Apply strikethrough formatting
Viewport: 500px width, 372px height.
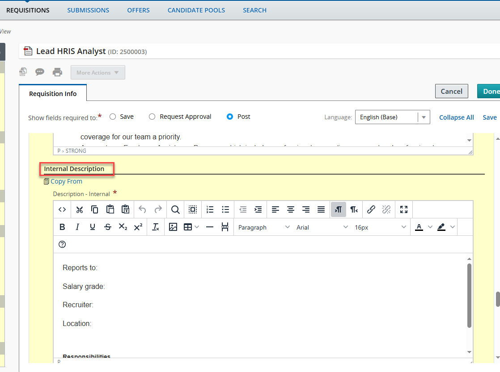tap(108, 227)
